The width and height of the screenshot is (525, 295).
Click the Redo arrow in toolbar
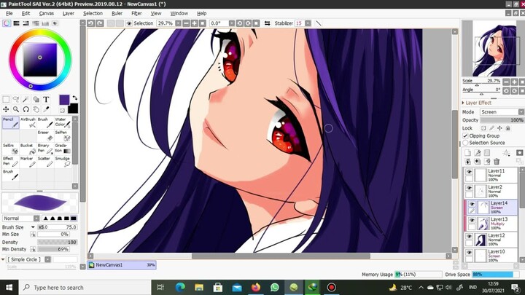[99, 23]
